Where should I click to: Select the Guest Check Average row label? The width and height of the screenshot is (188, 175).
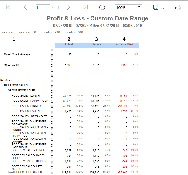pos(17,54)
